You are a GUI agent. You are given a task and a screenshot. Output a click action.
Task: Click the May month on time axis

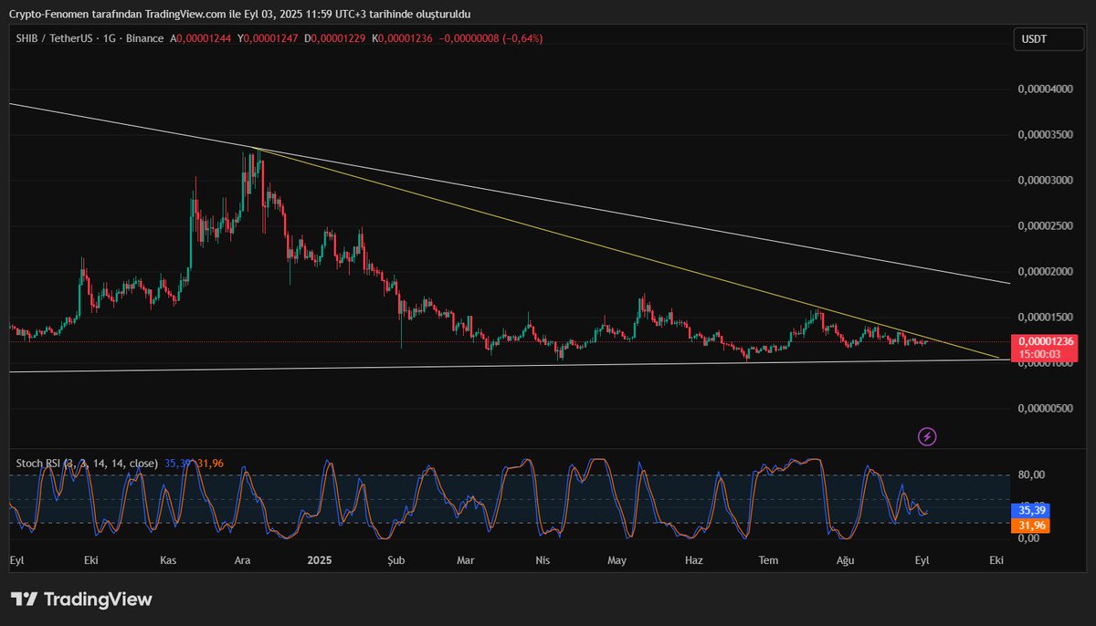pyautogui.click(x=618, y=559)
